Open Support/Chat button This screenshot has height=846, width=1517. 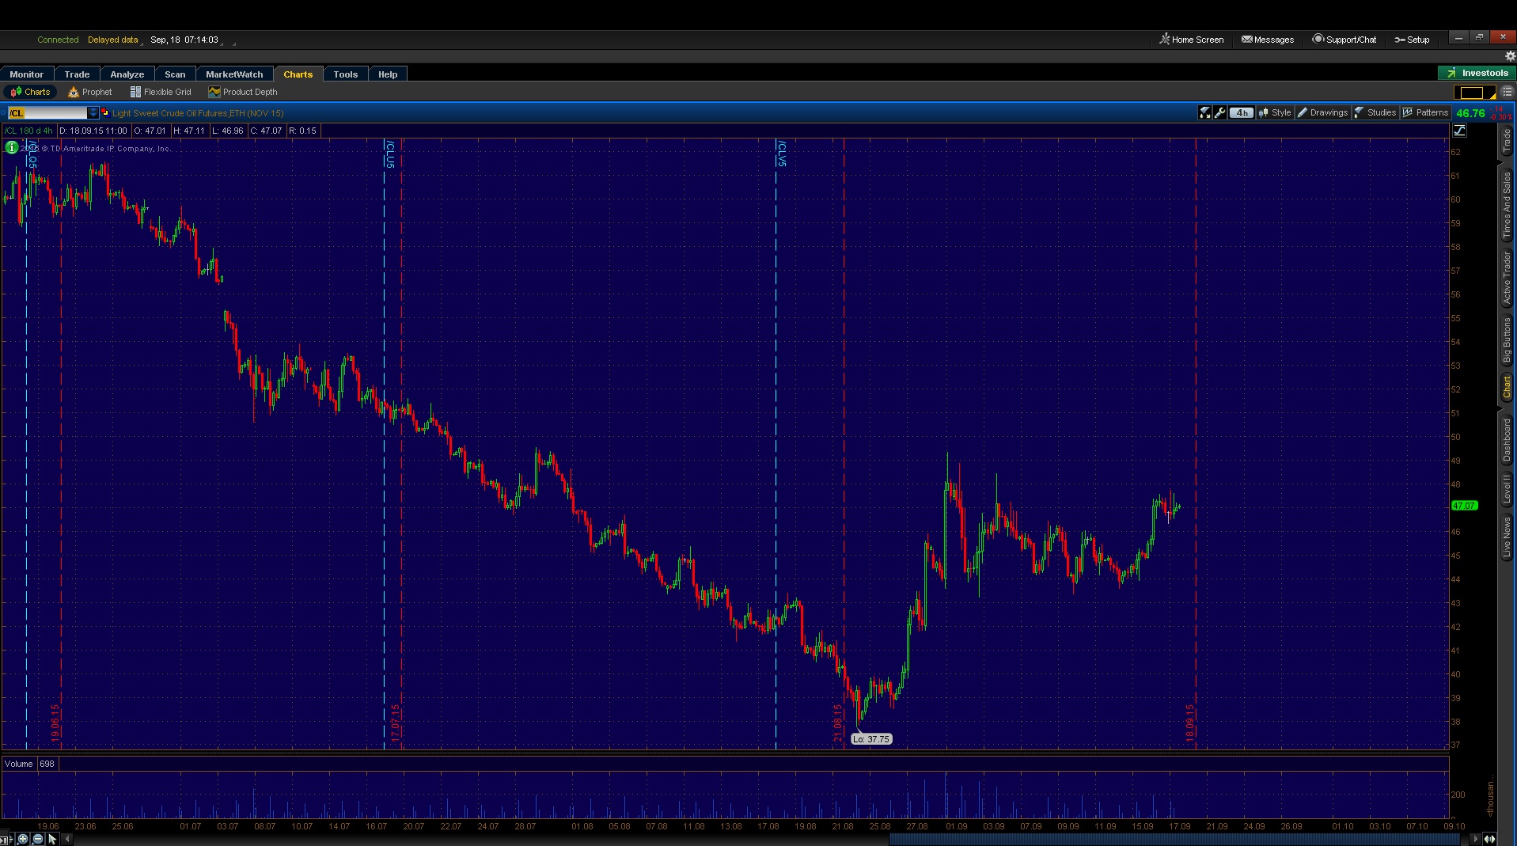click(x=1344, y=40)
